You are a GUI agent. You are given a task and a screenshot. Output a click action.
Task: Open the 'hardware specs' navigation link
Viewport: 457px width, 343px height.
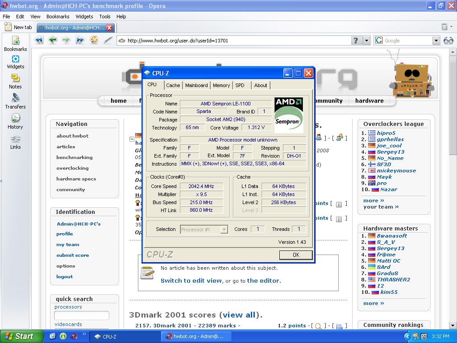coord(76,179)
